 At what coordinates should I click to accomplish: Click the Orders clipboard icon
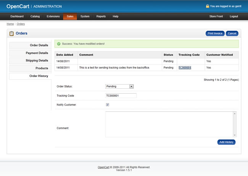point(11,34)
